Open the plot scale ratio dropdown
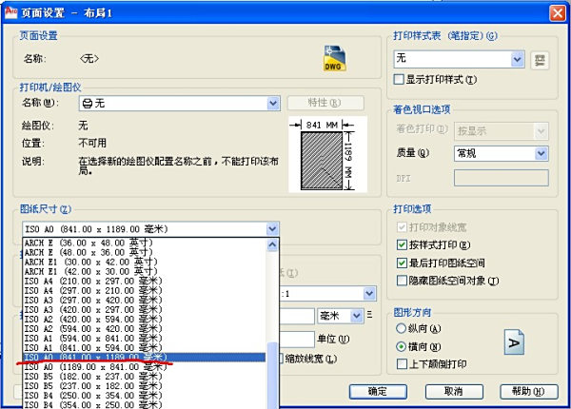 click(x=369, y=293)
